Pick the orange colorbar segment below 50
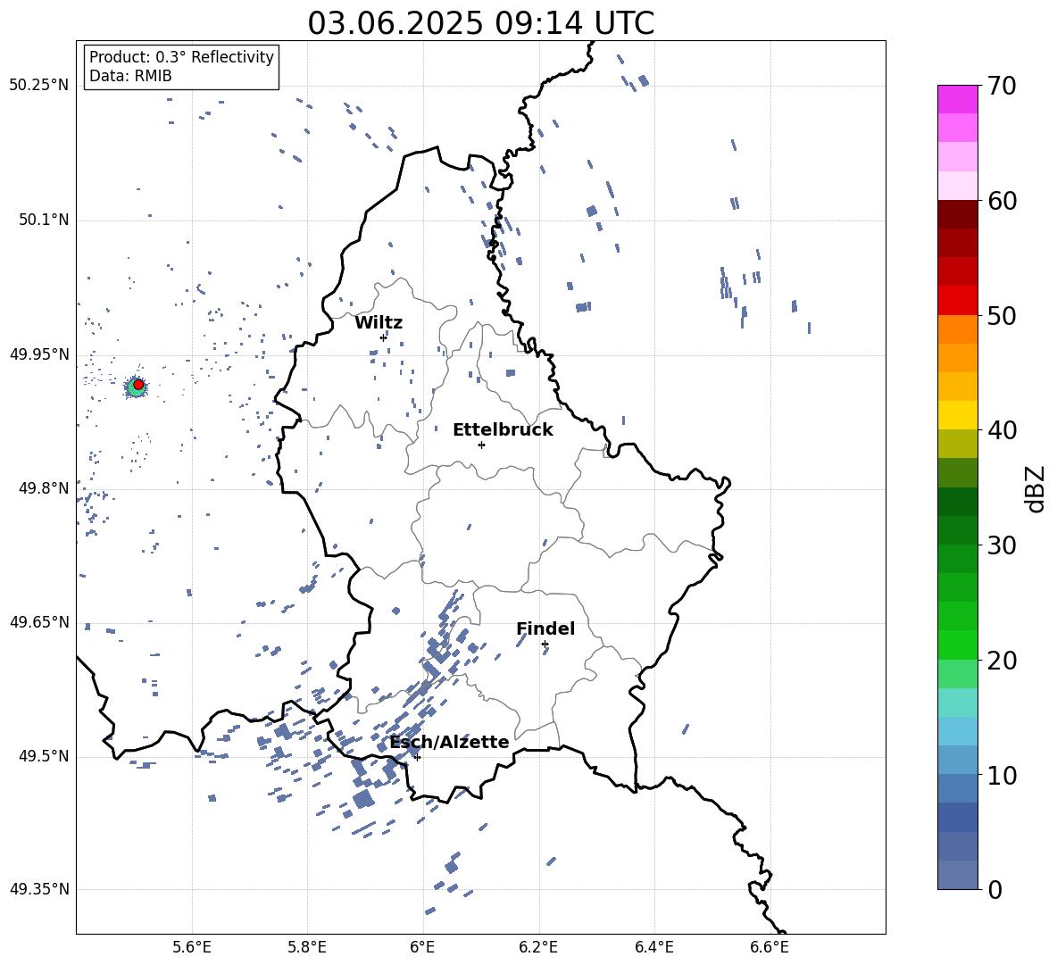The height and width of the screenshot is (965, 1057). (958, 329)
